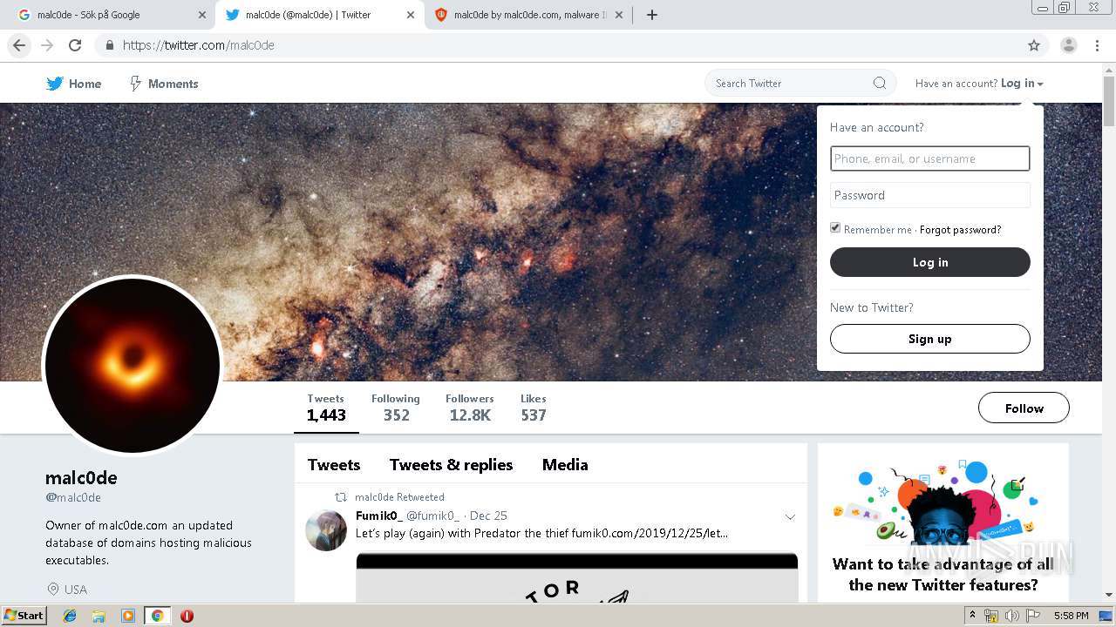Click Forgot password? link
1116x627 pixels.
pos(960,230)
